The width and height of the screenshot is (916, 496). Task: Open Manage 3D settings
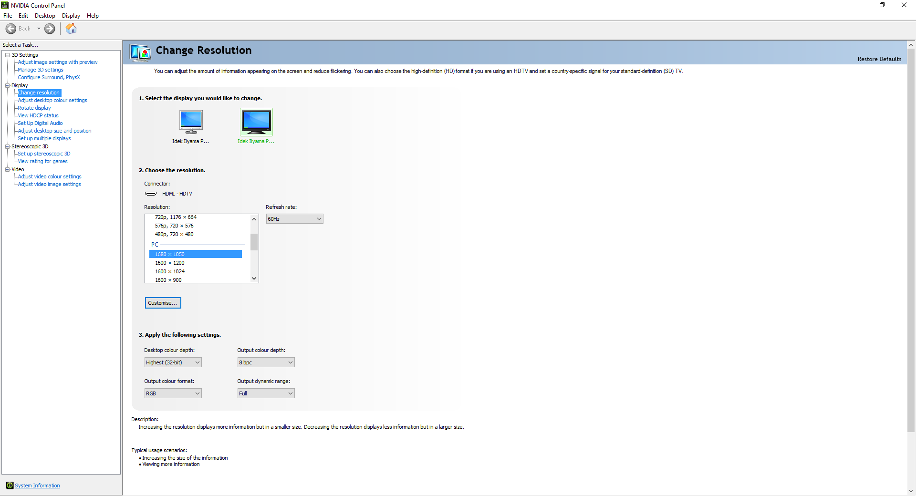41,70
